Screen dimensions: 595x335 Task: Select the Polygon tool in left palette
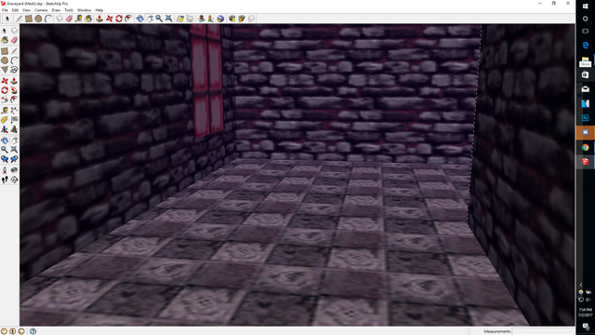tap(5, 70)
